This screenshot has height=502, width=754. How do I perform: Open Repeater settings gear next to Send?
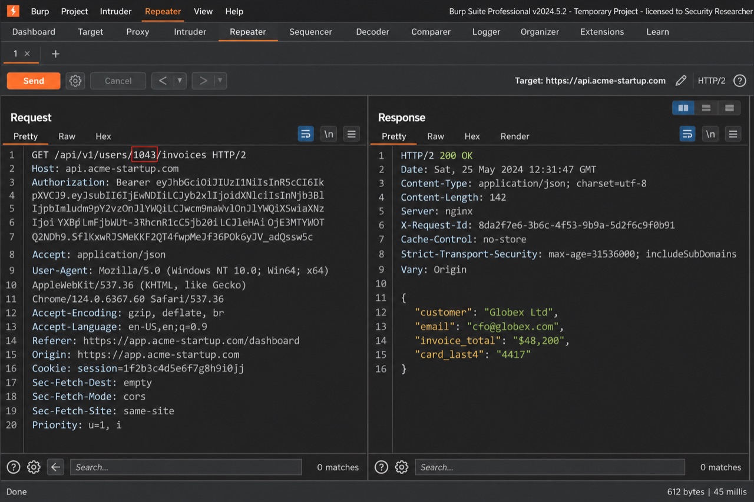coord(75,81)
